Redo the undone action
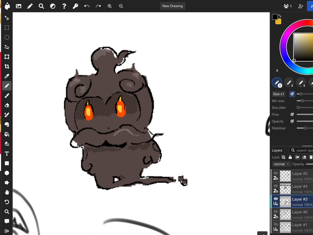This screenshot has width=313, height=235. pyautogui.click(x=98, y=6)
